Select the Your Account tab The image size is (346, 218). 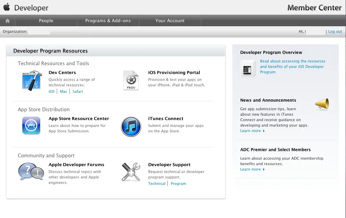[x=170, y=21]
